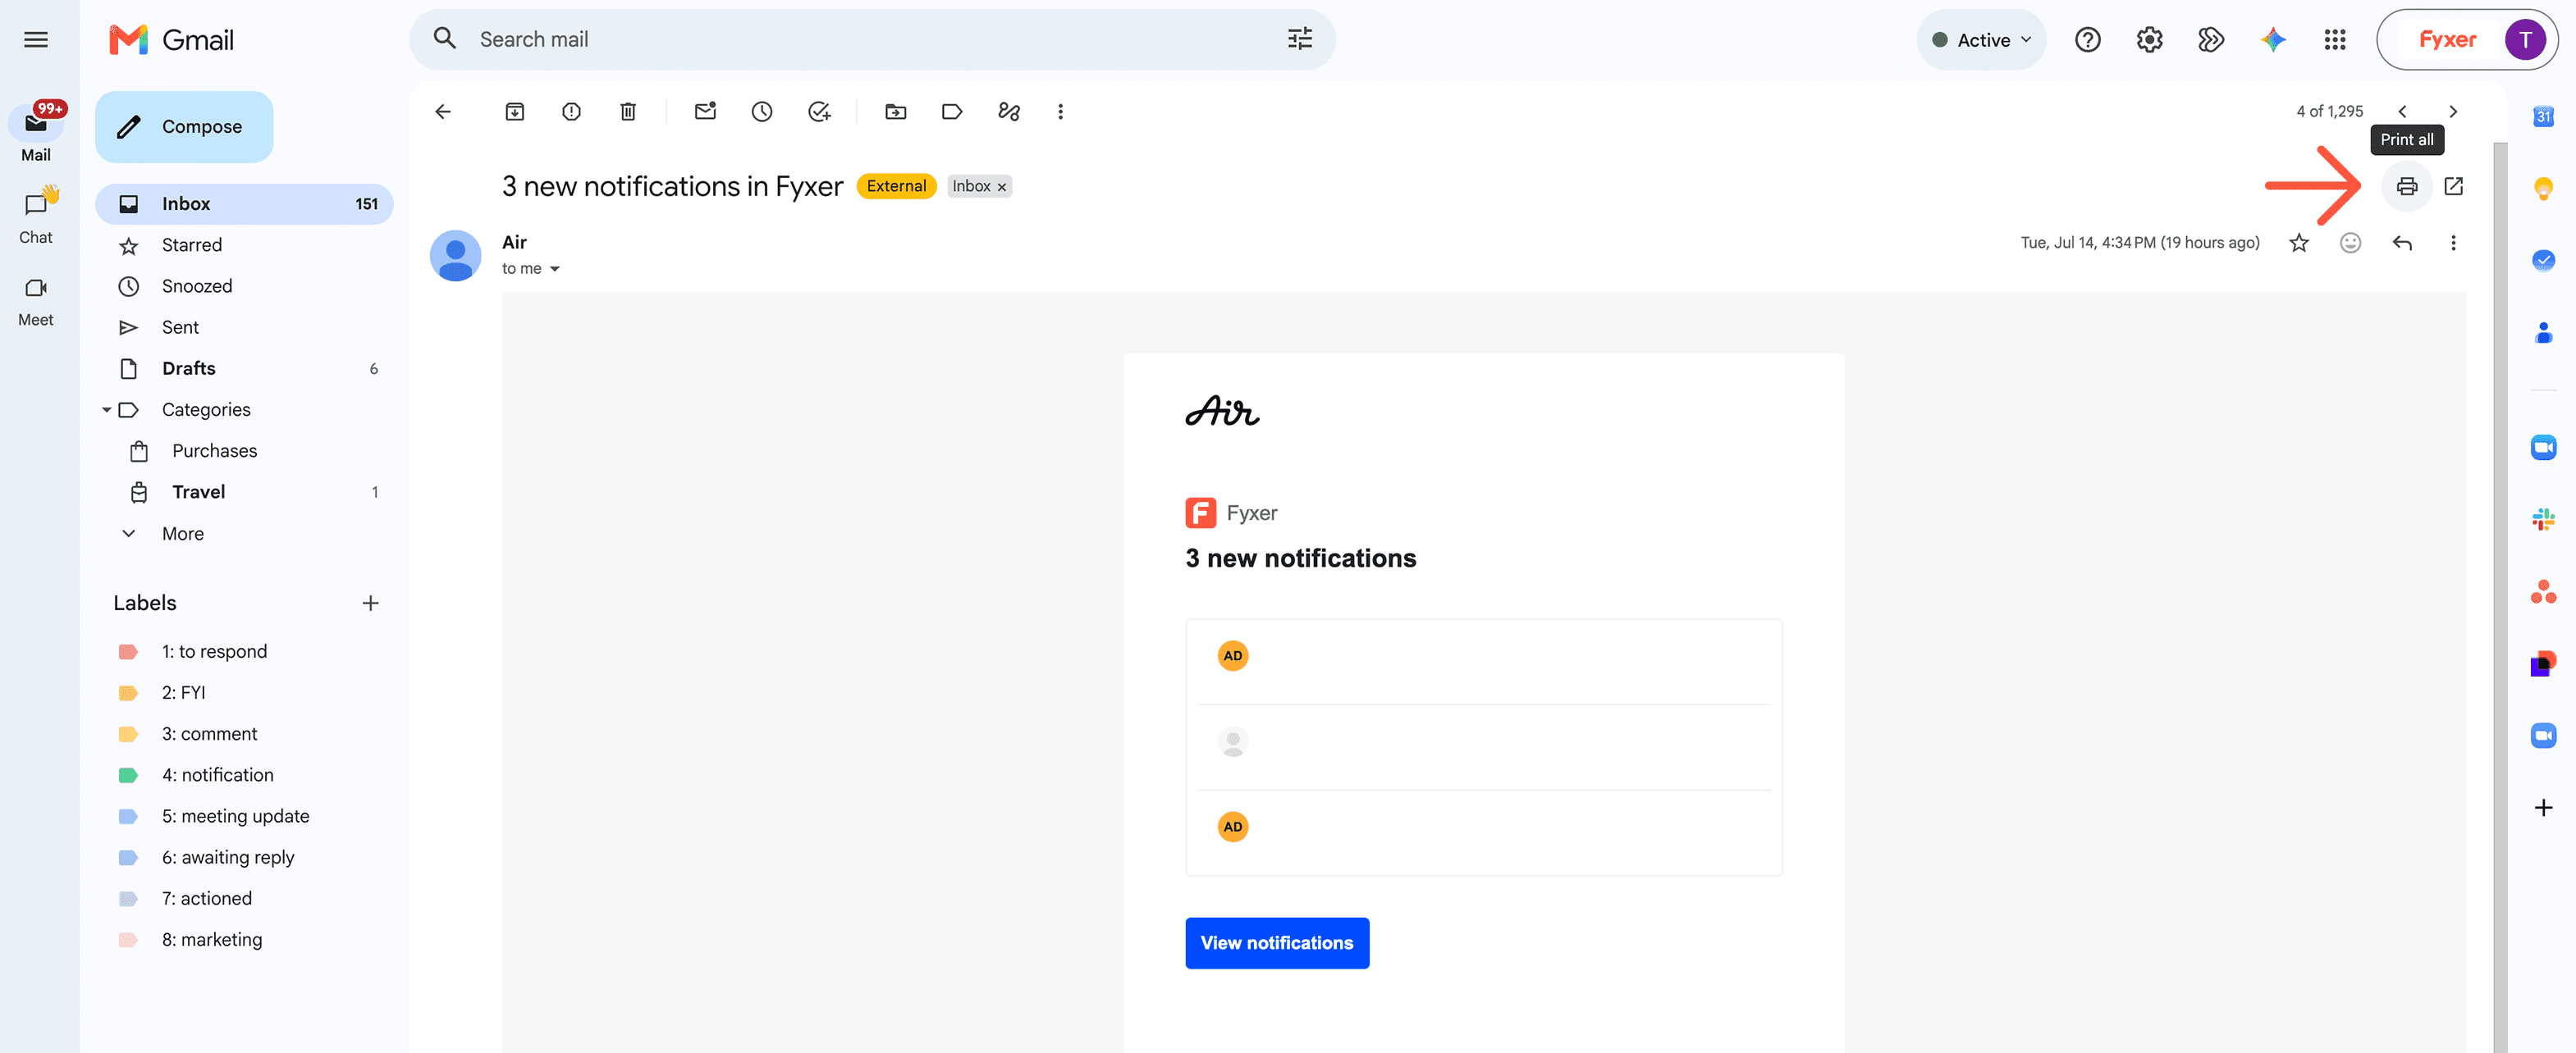2576x1053 pixels.
Task: Report this email as spam
Action: [571, 112]
